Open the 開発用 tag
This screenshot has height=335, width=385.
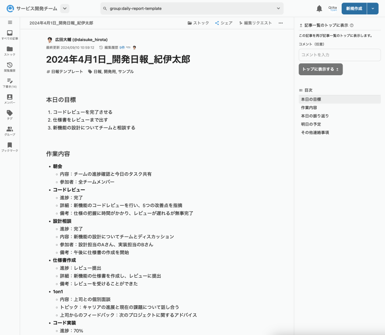click(110, 72)
